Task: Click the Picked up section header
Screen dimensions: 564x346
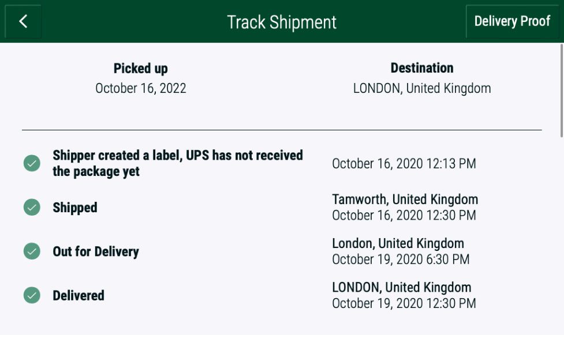Action: point(141,68)
